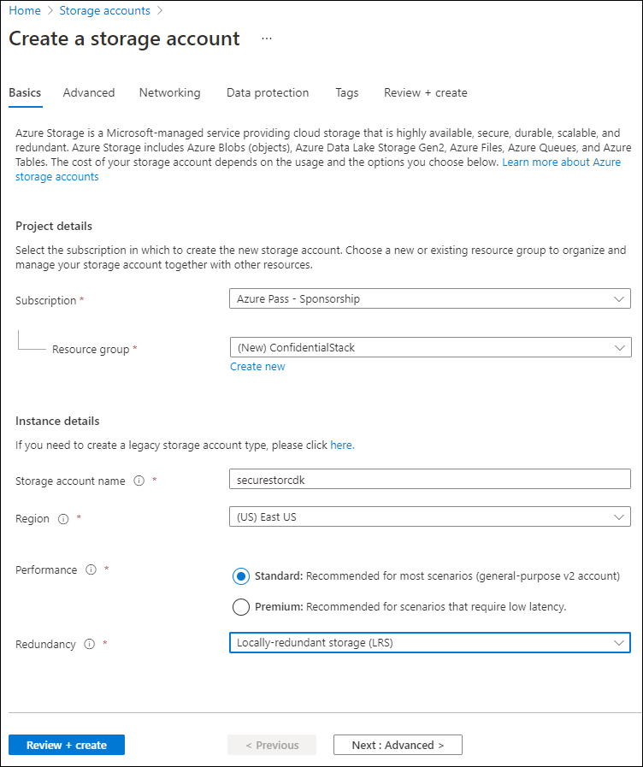Click the Storage account name input field

pyautogui.click(x=430, y=480)
